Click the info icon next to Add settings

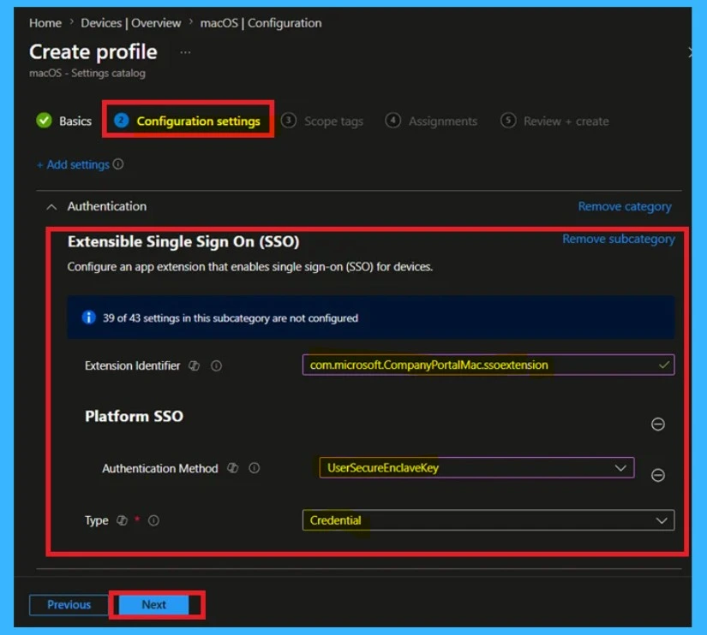(118, 164)
